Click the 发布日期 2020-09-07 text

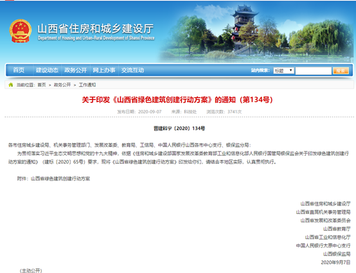point(139,112)
